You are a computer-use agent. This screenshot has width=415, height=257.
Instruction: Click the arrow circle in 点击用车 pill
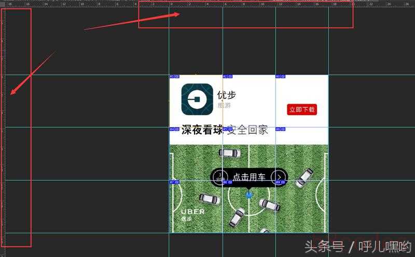279,177
